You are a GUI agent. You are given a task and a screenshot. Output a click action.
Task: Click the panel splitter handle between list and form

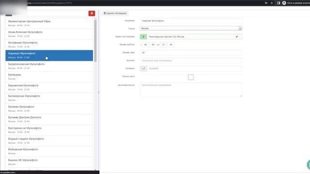point(99,92)
